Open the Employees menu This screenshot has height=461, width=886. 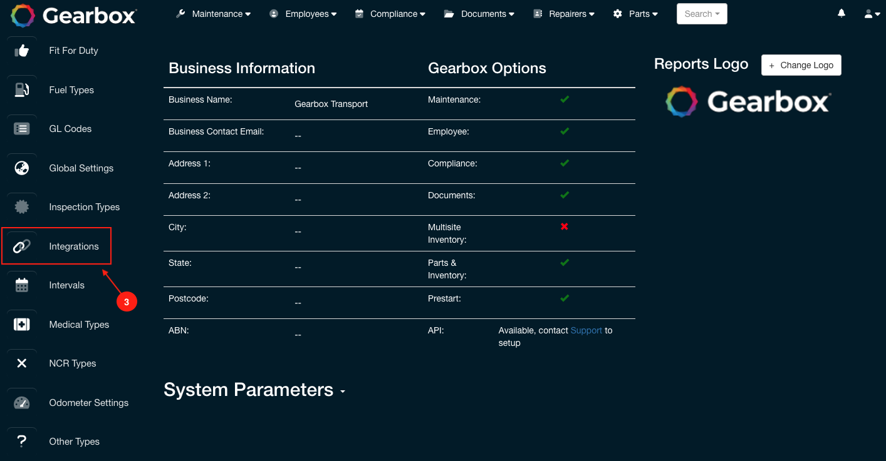[x=303, y=13]
